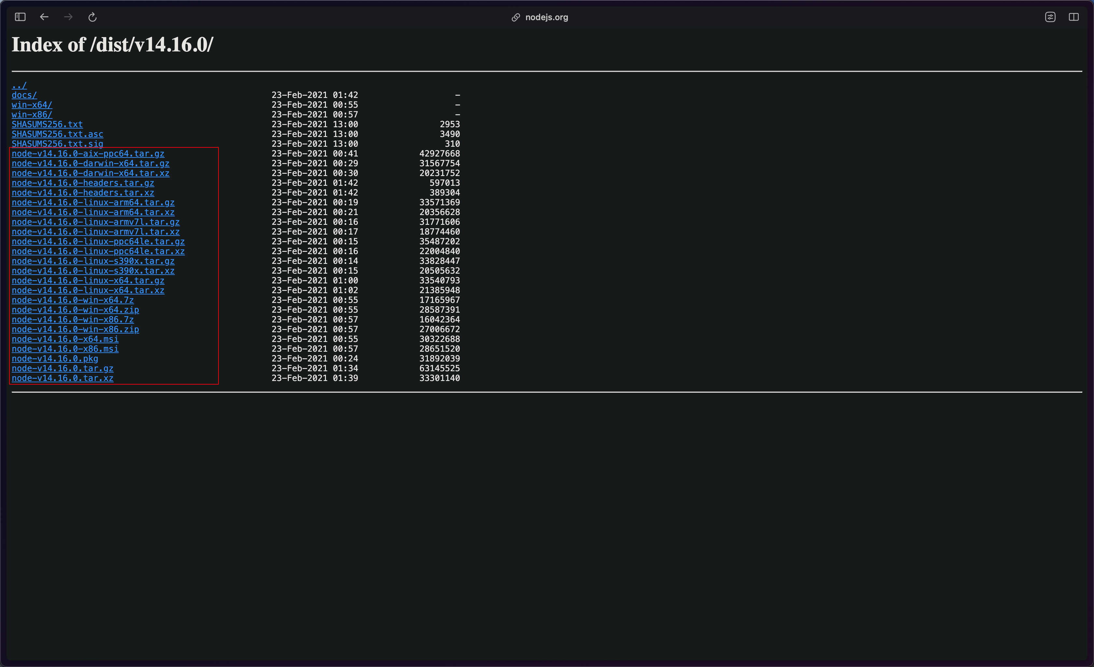Screen dimensions: 1094x667
Task: Download node-v14.16.0-headers.tar.xz
Action: pyautogui.click(x=83, y=193)
